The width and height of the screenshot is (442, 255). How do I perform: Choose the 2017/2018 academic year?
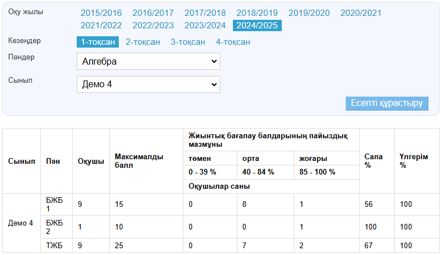tap(205, 13)
